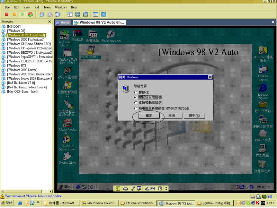277x208 pixels.
Task: Select the ACDSee desktop icon in the guest
Action: coord(64,38)
